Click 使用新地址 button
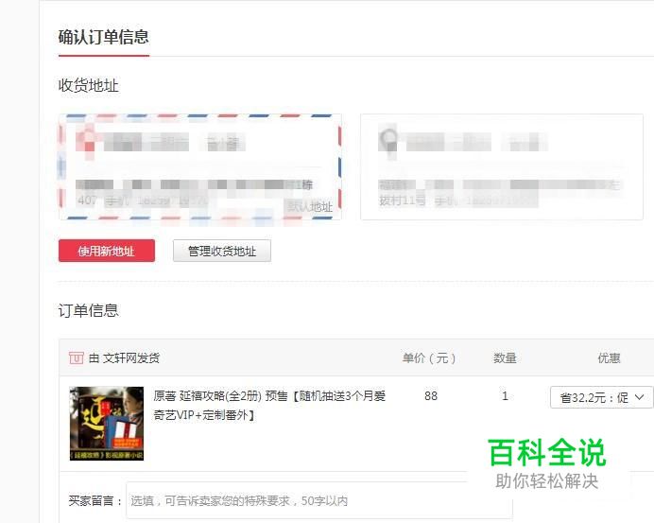This screenshot has width=654, height=523. coord(107,251)
